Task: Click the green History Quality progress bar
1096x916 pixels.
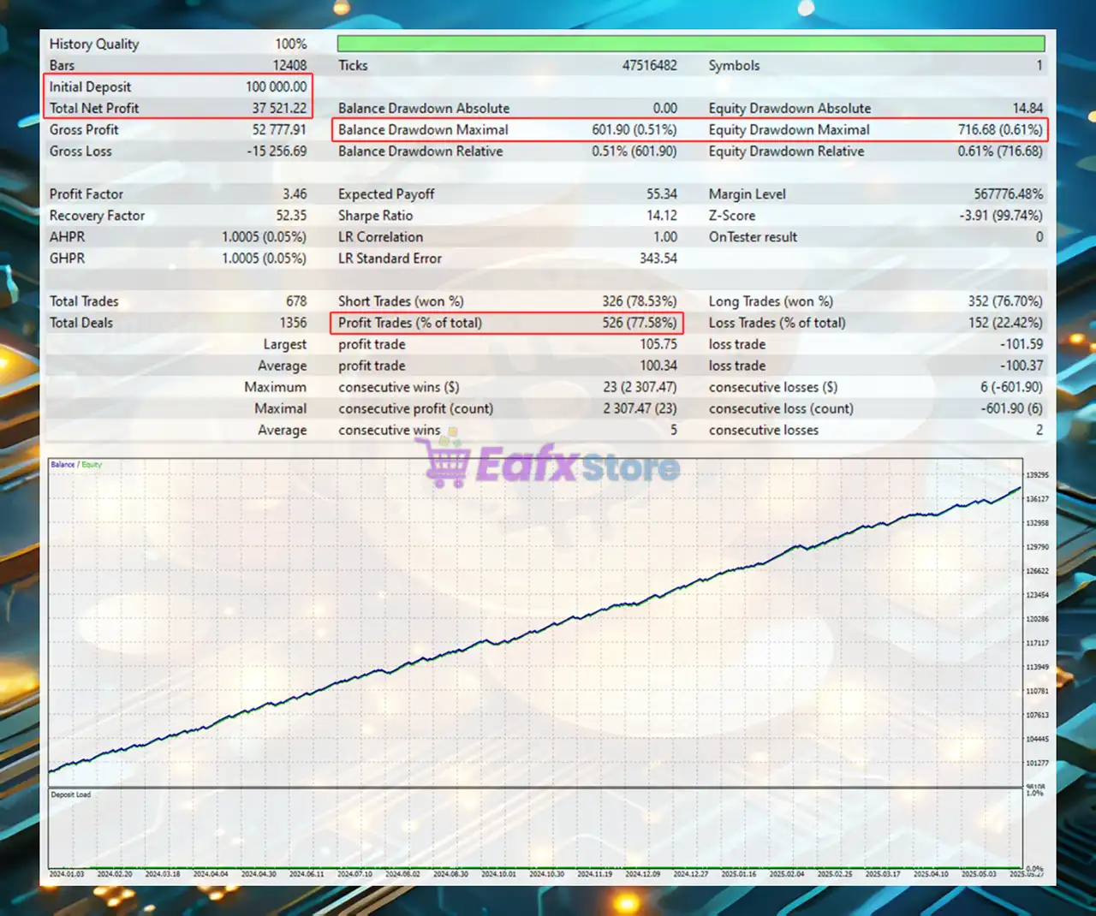Action: [690, 44]
